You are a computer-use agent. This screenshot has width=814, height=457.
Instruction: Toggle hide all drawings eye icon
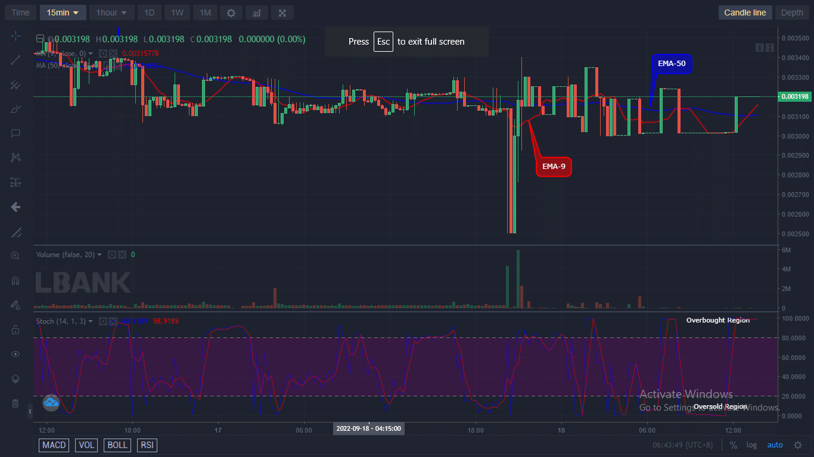15,354
